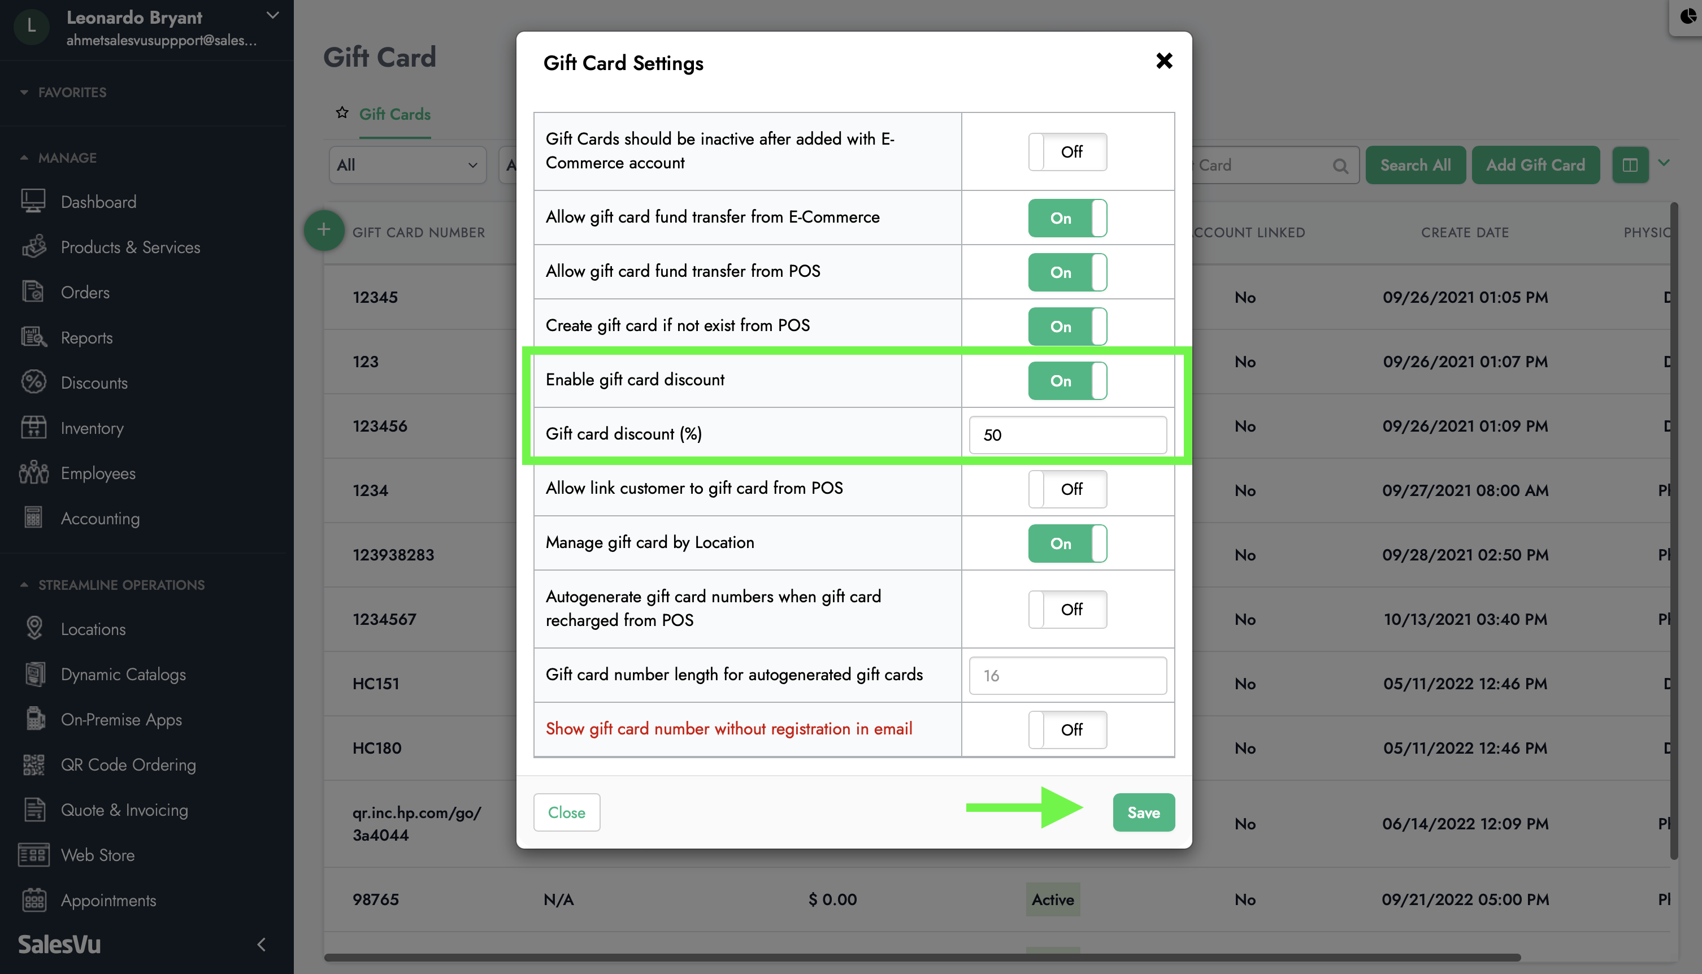
Task: Expand the Leonardo Bryant account menu
Action: coord(272,15)
